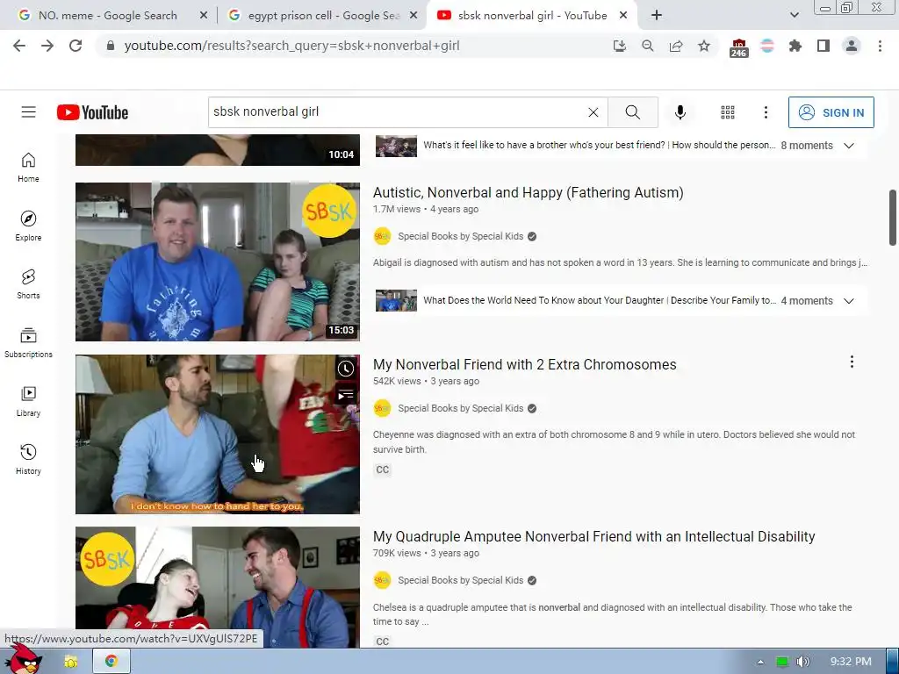Open Explore in the sidebar
This screenshot has width=899, height=674.
(28, 226)
